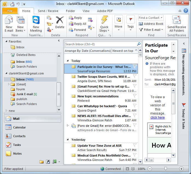Open the New Items menu
This screenshot has height=174, width=191.
pyautogui.click(x=20, y=24)
